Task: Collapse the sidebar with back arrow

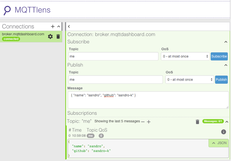Action: [x=69, y=26]
